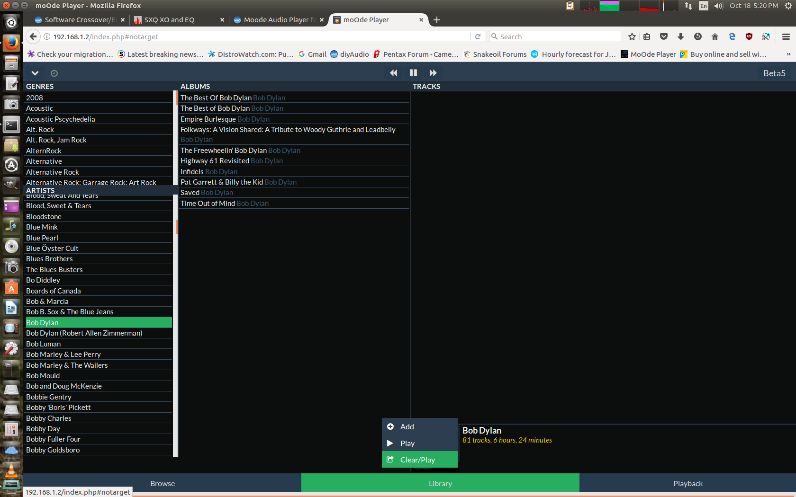Switch to Moode Audio Player forum tab

pyautogui.click(x=279, y=20)
